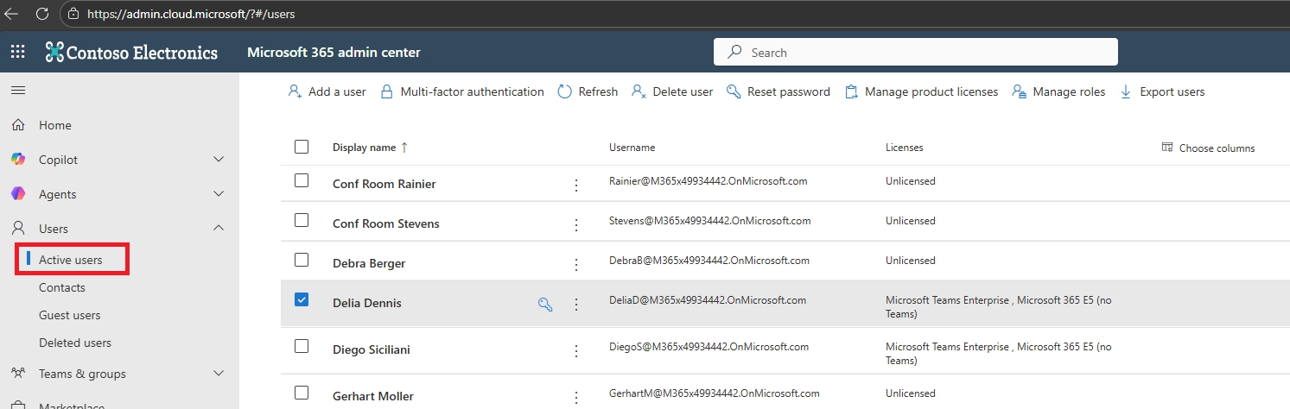1290x409 pixels.
Task: Click the Licenses column header
Action: pos(905,148)
